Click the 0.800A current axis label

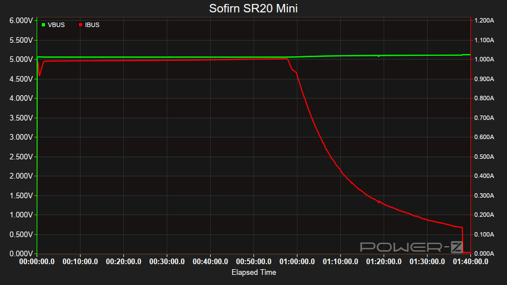click(x=484, y=98)
